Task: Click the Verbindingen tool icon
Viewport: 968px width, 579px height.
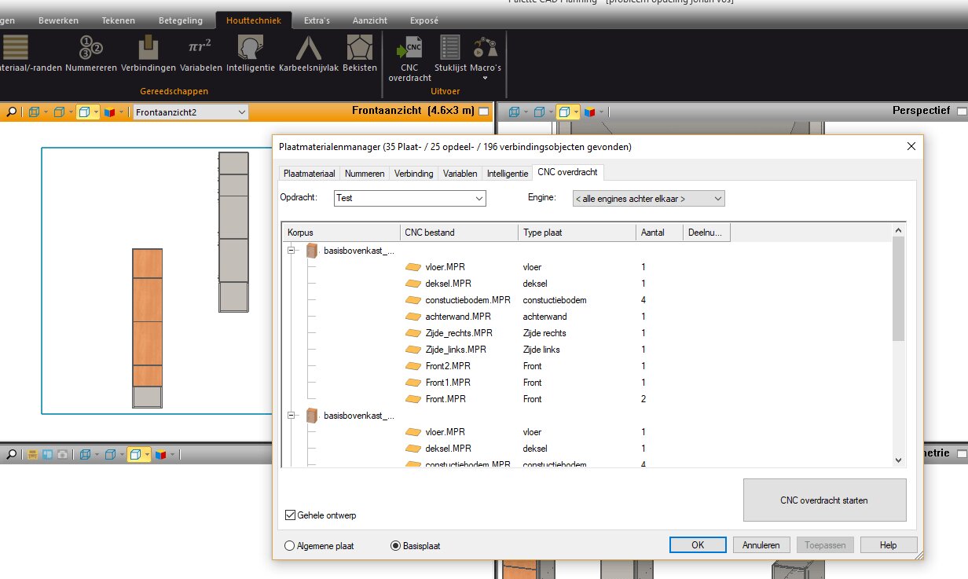Action: [x=148, y=52]
